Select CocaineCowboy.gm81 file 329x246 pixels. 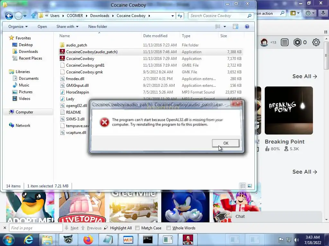pos(151,65)
